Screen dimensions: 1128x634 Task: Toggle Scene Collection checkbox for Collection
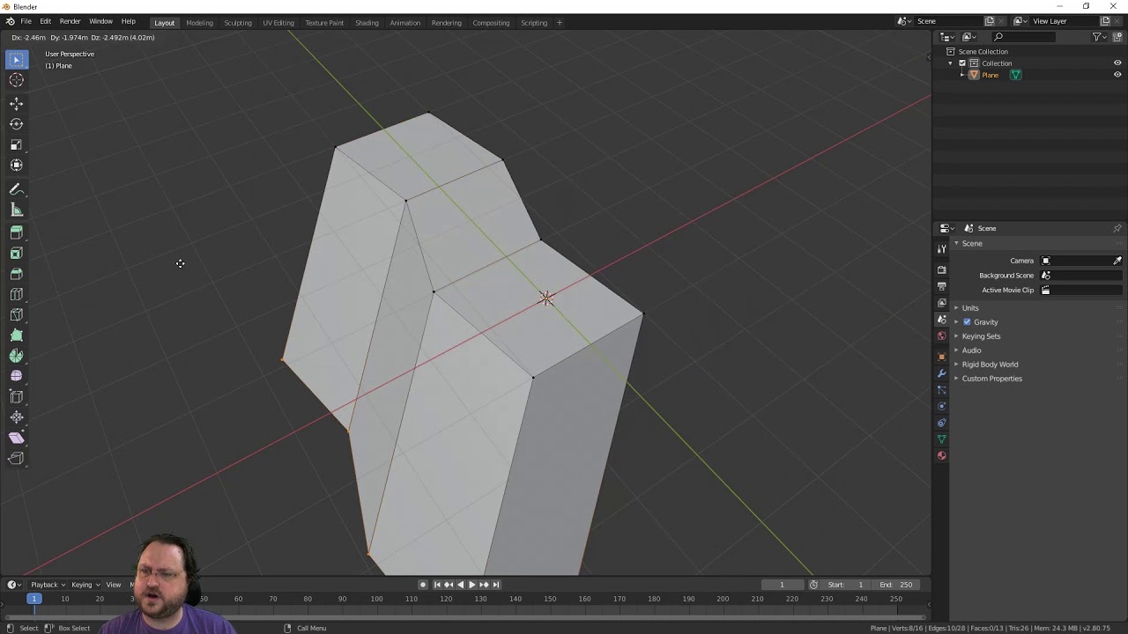coord(962,63)
